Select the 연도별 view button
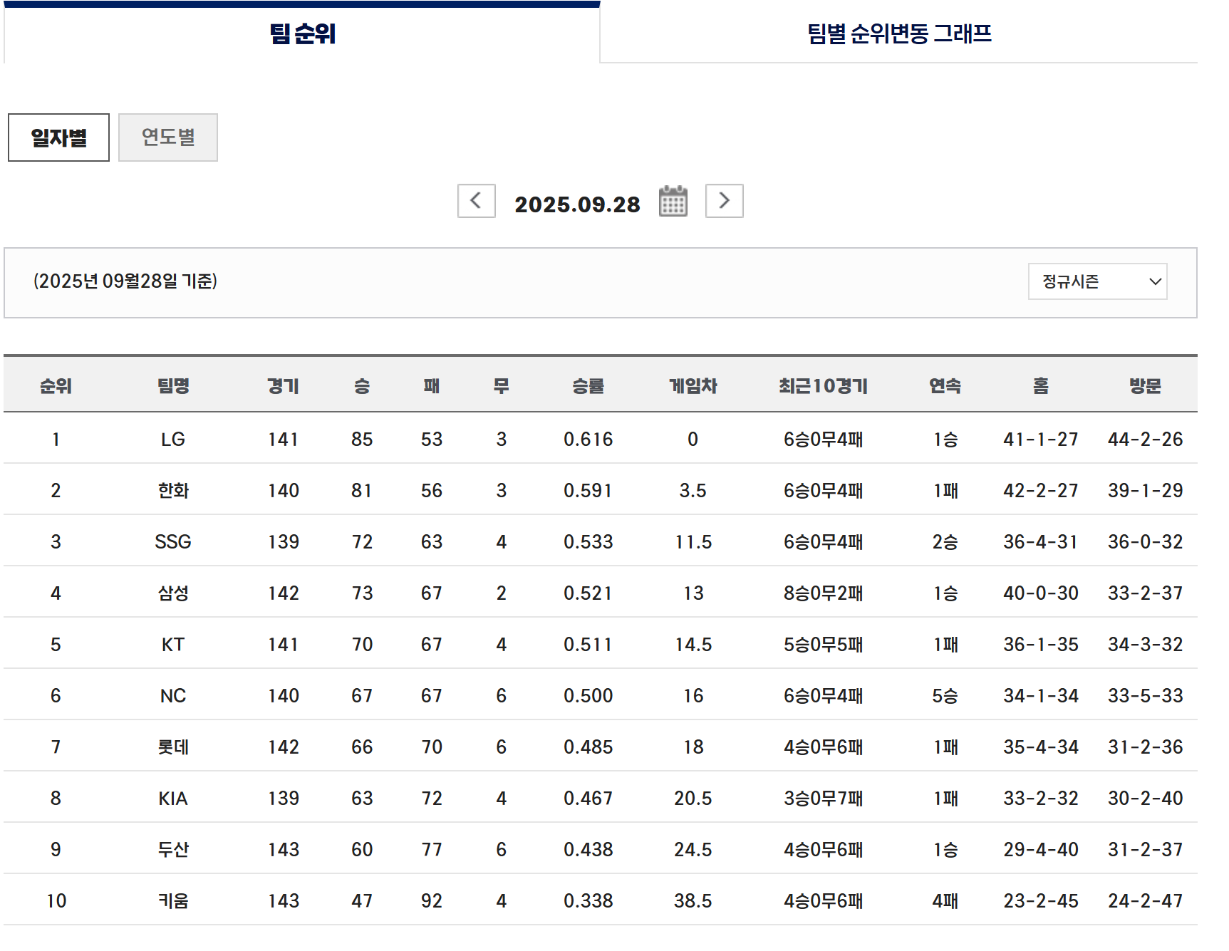The height and width of the screenshot is (951, 1229). click(x=168, y=137)
